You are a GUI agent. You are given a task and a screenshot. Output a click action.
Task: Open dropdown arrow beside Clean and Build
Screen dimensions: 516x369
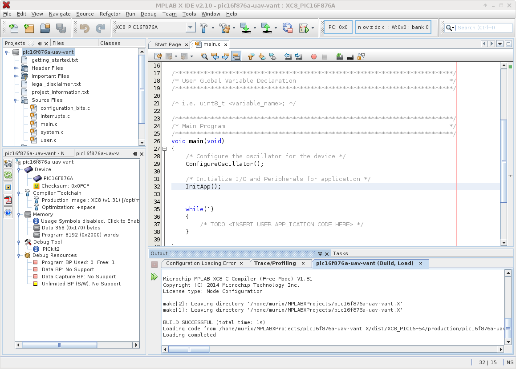[234, 28]
